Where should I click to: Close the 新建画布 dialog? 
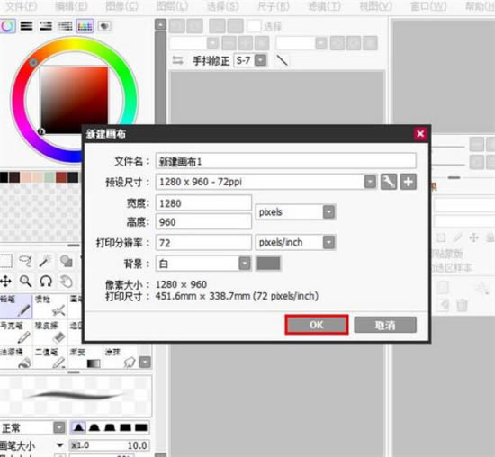(420, 134)
